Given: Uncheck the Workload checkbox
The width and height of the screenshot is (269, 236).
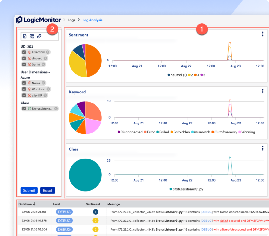Looking at the screenshot, I should tap(24, 89).
